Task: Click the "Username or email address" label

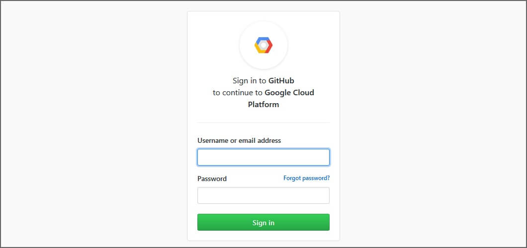Action: [x=239, y=140]
